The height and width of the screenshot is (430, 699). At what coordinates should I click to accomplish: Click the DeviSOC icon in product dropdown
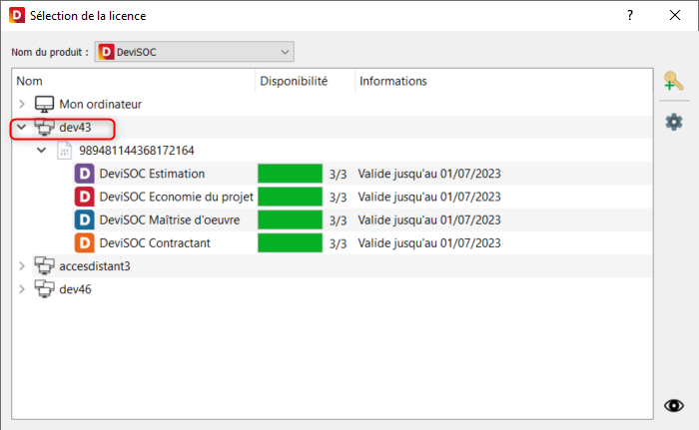pos(106,52)
